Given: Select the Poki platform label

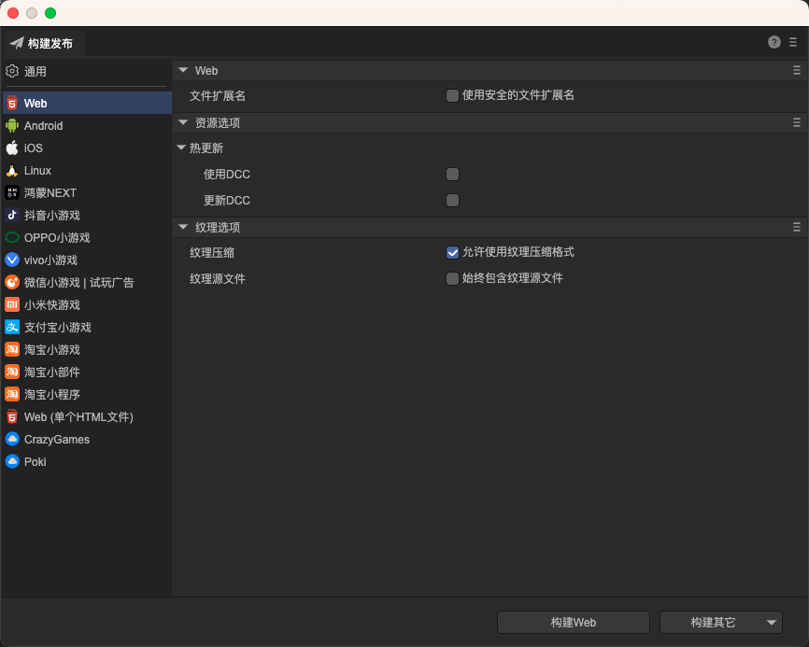Looking at the screenshot, I should pyautogui.click(x=35, y=462).
